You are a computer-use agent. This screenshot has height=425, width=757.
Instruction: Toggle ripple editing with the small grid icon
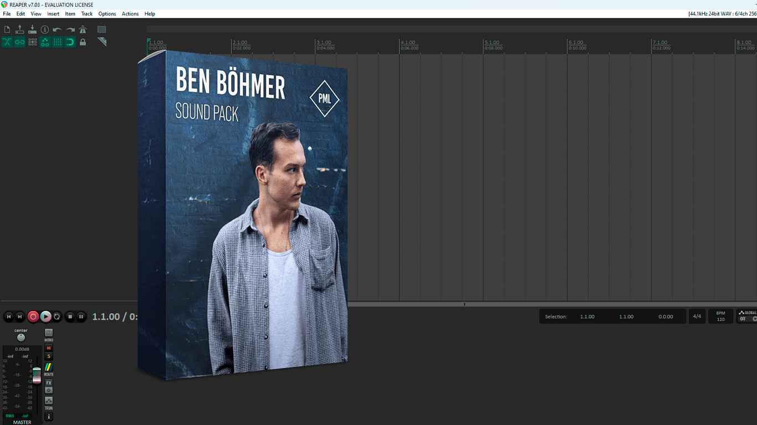(32, 42)
